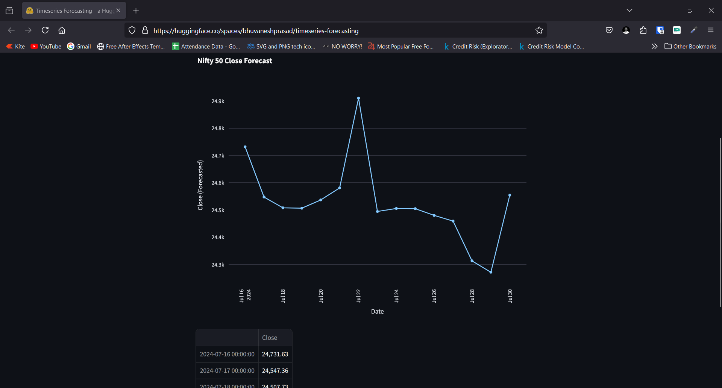Show more bookmarks chevron

tap(654, 47)
